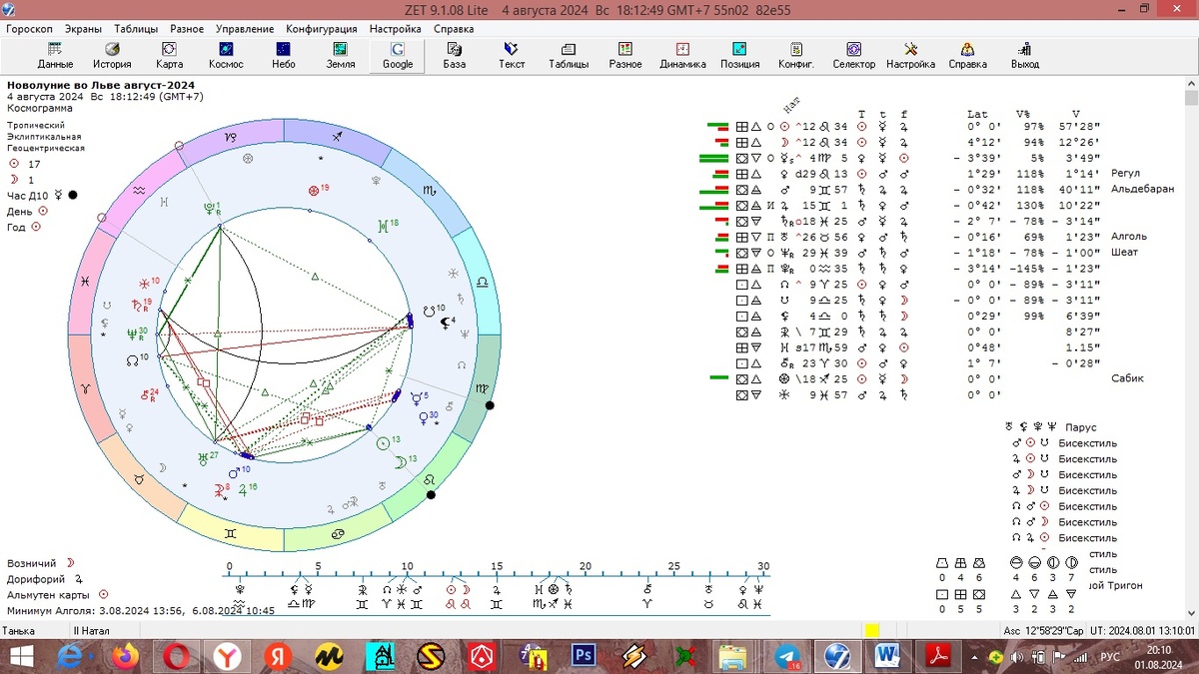Select the Алголь star label
The image size is (1199, 674).
(x=1128, y=237)
